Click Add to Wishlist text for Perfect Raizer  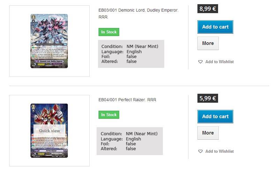[x=219, y=152]
